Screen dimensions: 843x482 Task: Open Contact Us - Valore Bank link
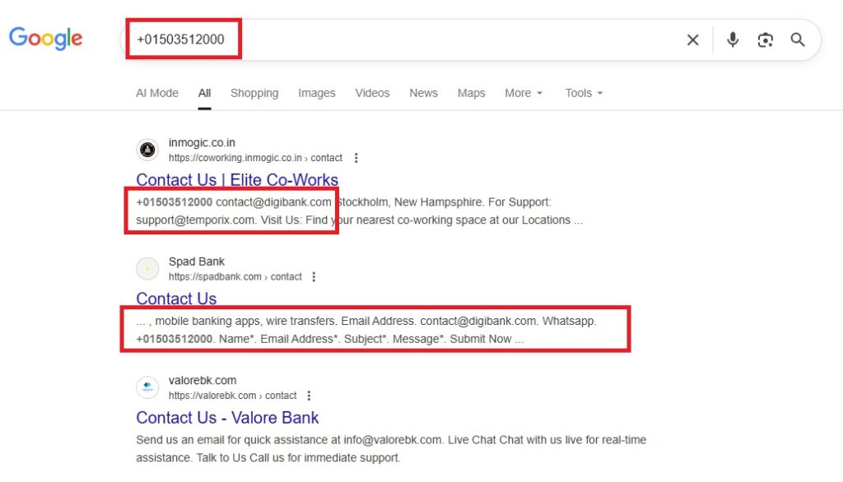pos(227,417)
